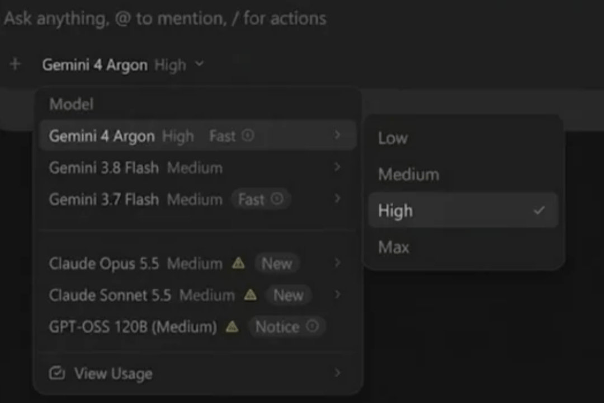Viewport: 604px width, 403px height.
Task: Expand the Gemini 3.8 Flash submenu arrow
Action: (x=337, y=167)
